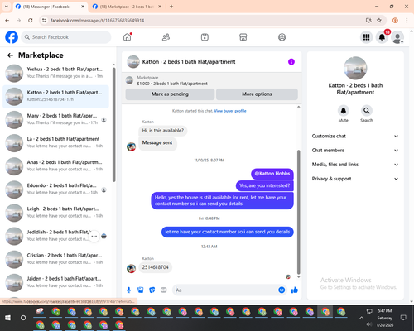The image size is (414, 331).
Task: Send a thumbs up like
Action: (x=295, y=290)
